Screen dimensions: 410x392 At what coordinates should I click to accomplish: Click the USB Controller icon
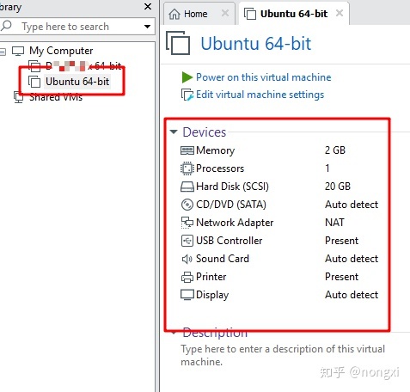[x=187, y=241]
